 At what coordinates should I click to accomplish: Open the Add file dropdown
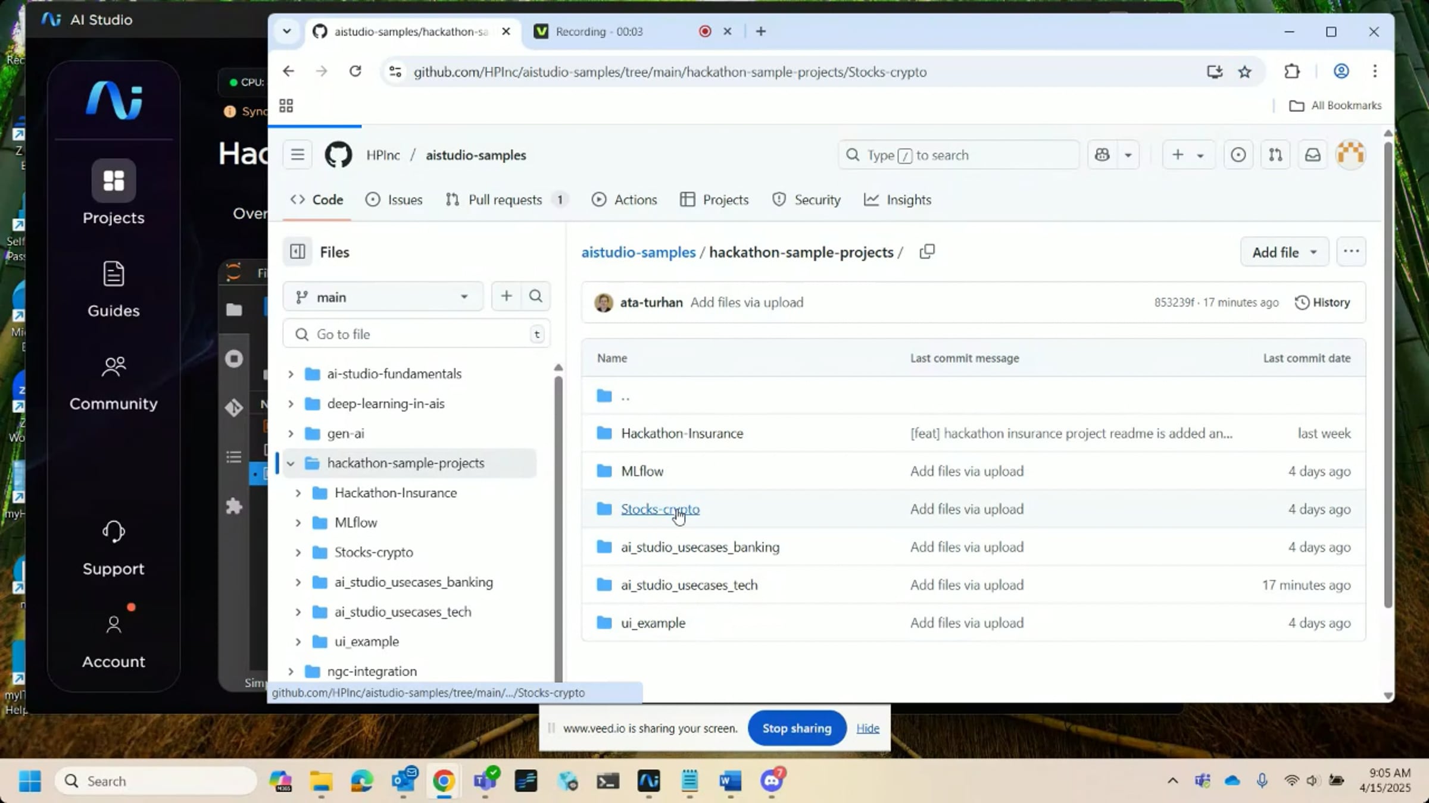[x=1284, y=252]
